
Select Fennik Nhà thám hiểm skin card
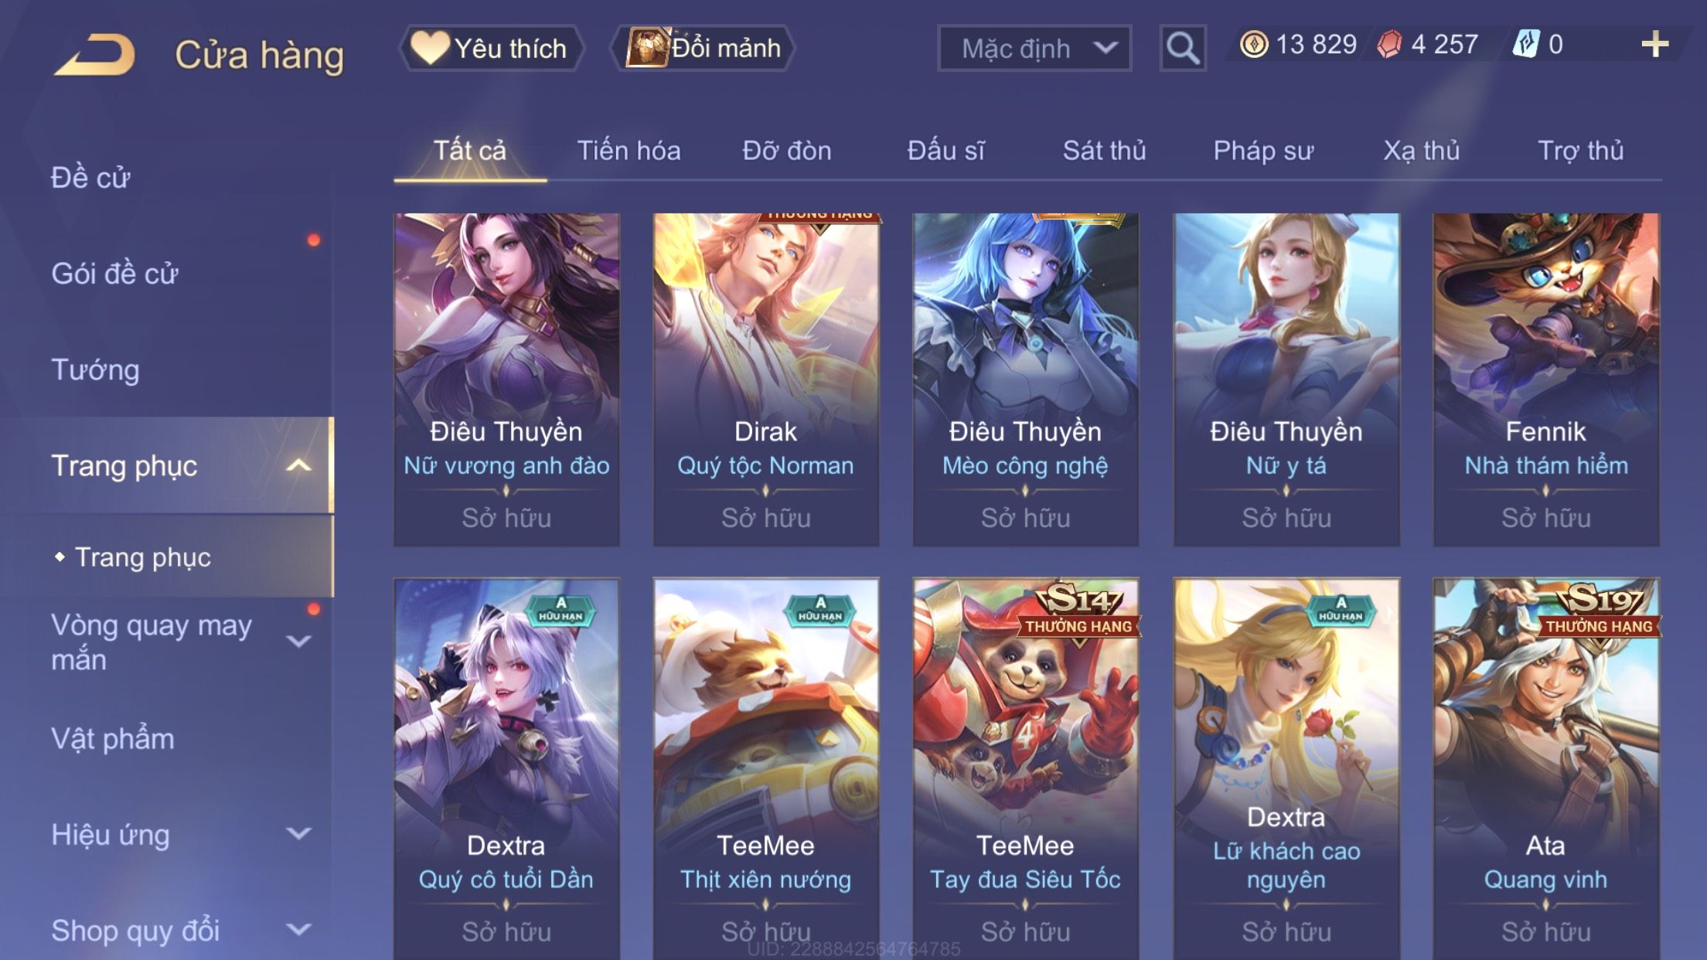click(1545, 380)
